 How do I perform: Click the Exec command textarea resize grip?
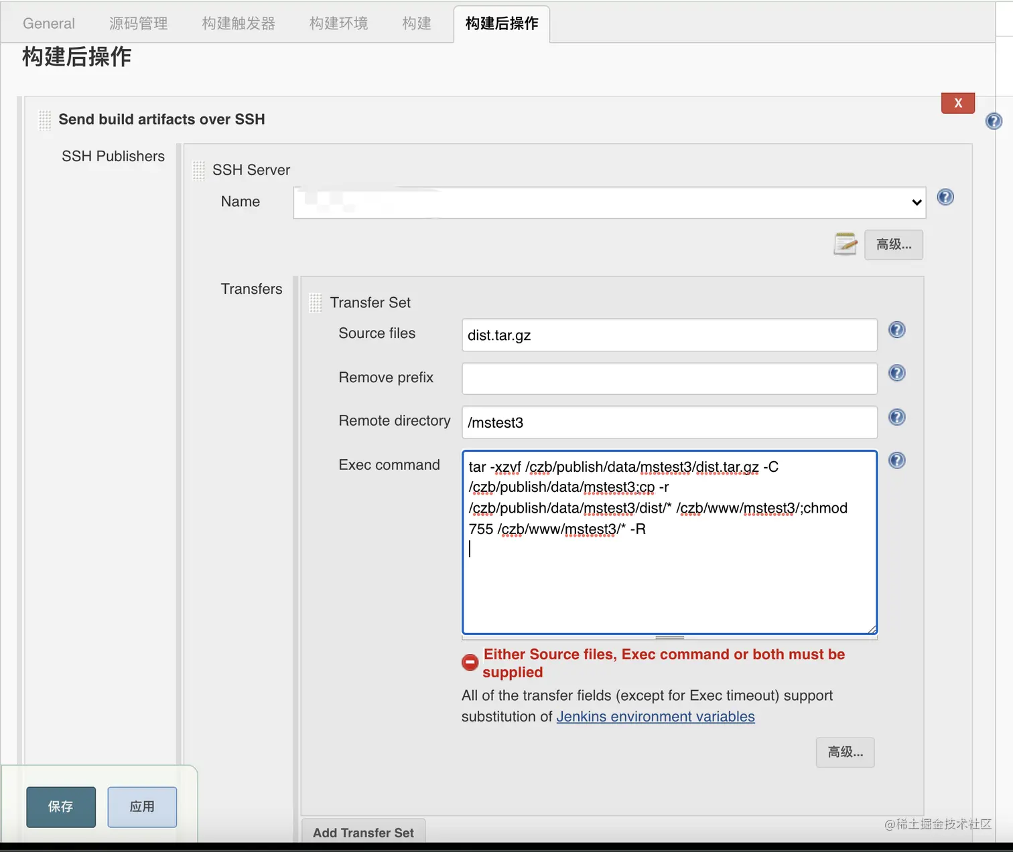coord(872,629)
